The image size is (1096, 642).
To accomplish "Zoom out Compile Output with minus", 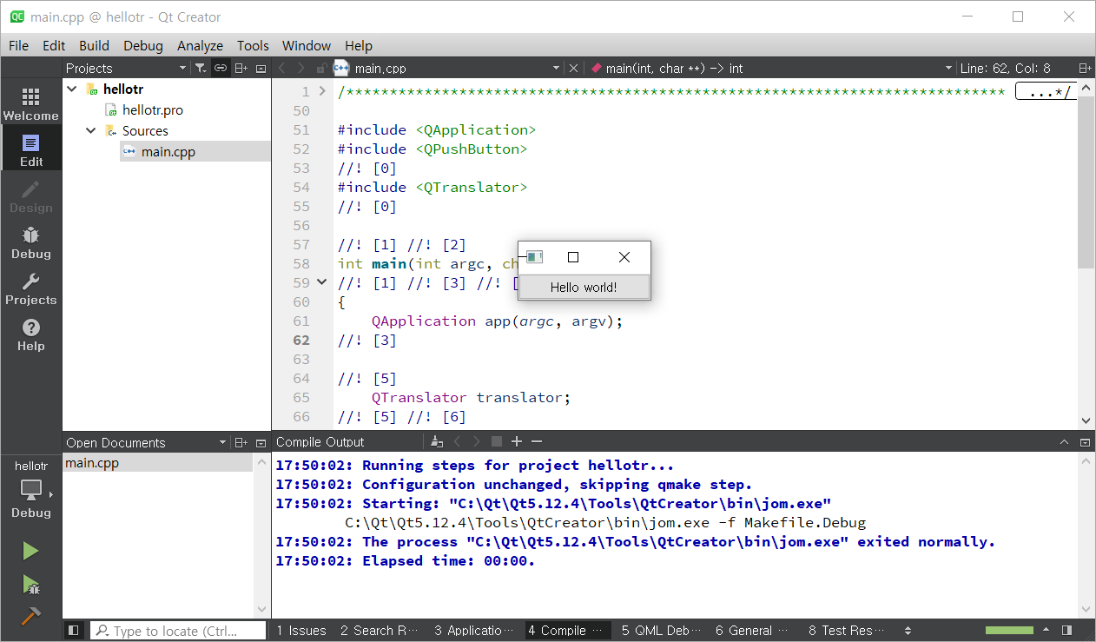I will click(537, 441).
